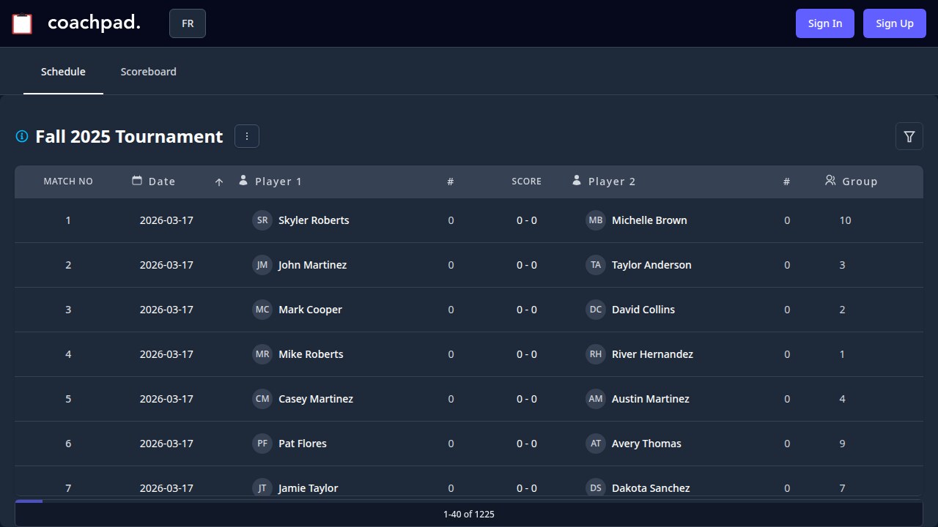Image resolution: width=938 pixels, height=527 pixels.
Task: Click the 1-40 of 1225 pagination label
Action: pyautogui.click(x=468, y=514)
